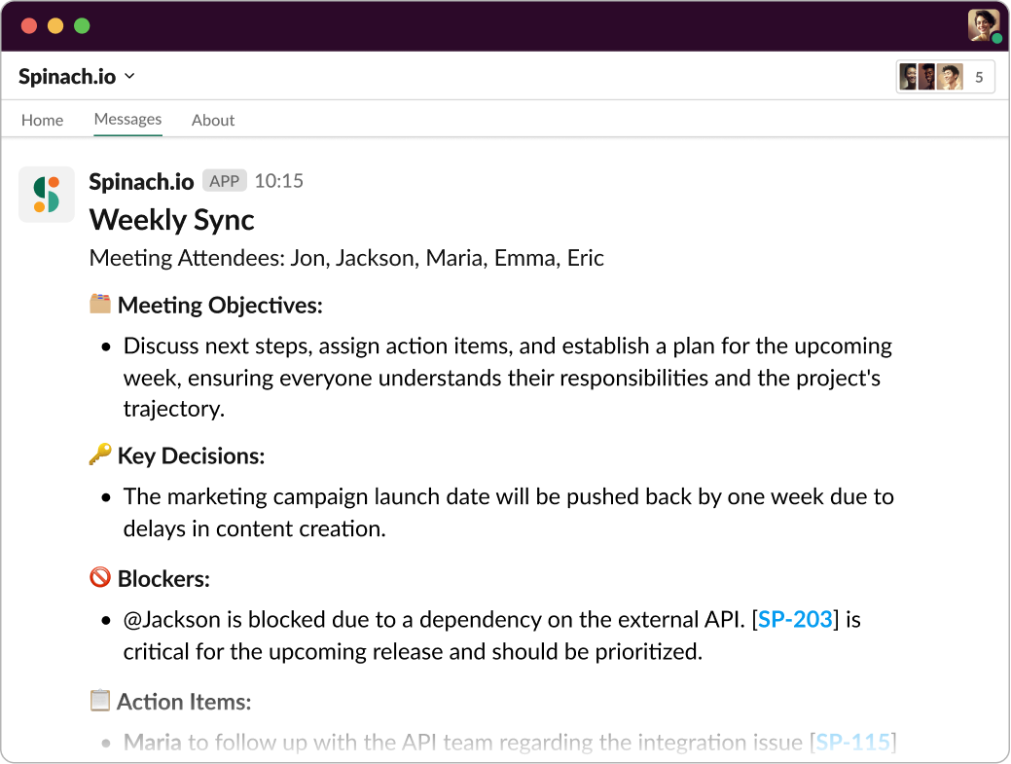Click the clipboard emoji by Action Items
The width and height of the screenshot is (1011, 764).
pos(100,701)
